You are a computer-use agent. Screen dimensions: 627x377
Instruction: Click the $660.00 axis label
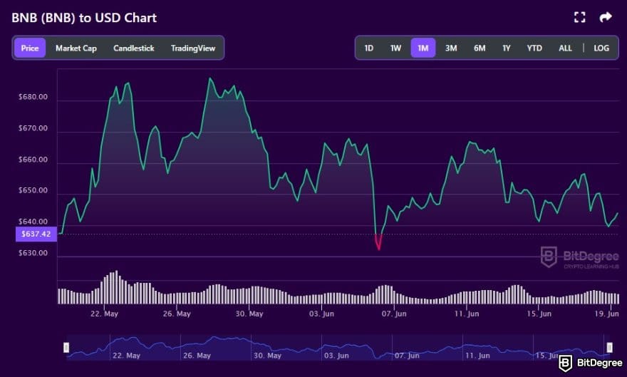point(33,159)
